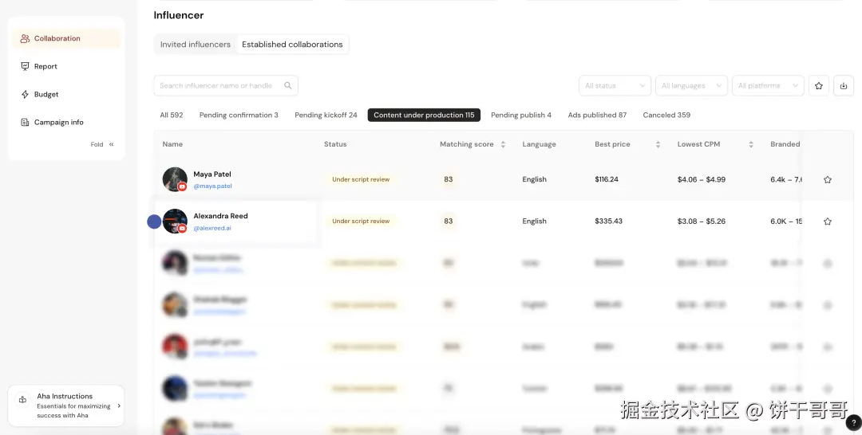Image resolution: width=862 pixels, height=435 pixels.
Task: Switch to the Established collaborations tab
Action: click(292, 45)
